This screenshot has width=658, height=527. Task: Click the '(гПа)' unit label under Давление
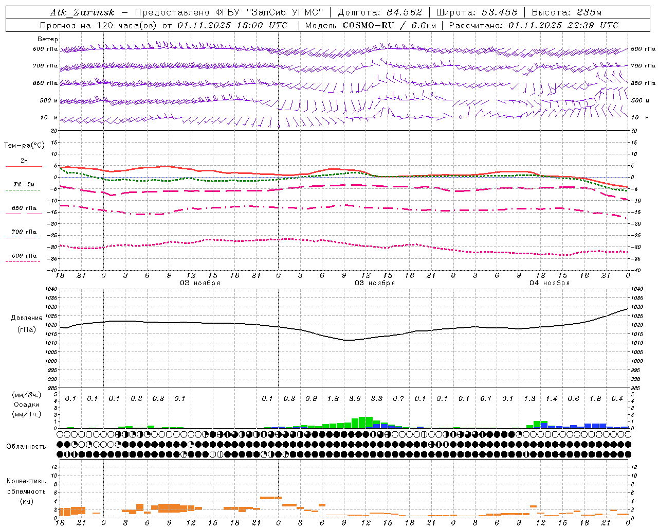tap(27, 330)
